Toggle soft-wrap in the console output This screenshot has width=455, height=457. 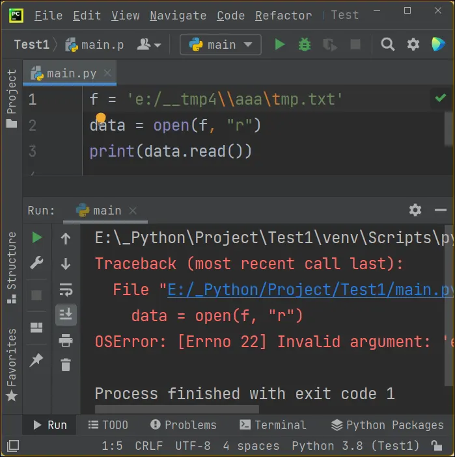point(66,289)
